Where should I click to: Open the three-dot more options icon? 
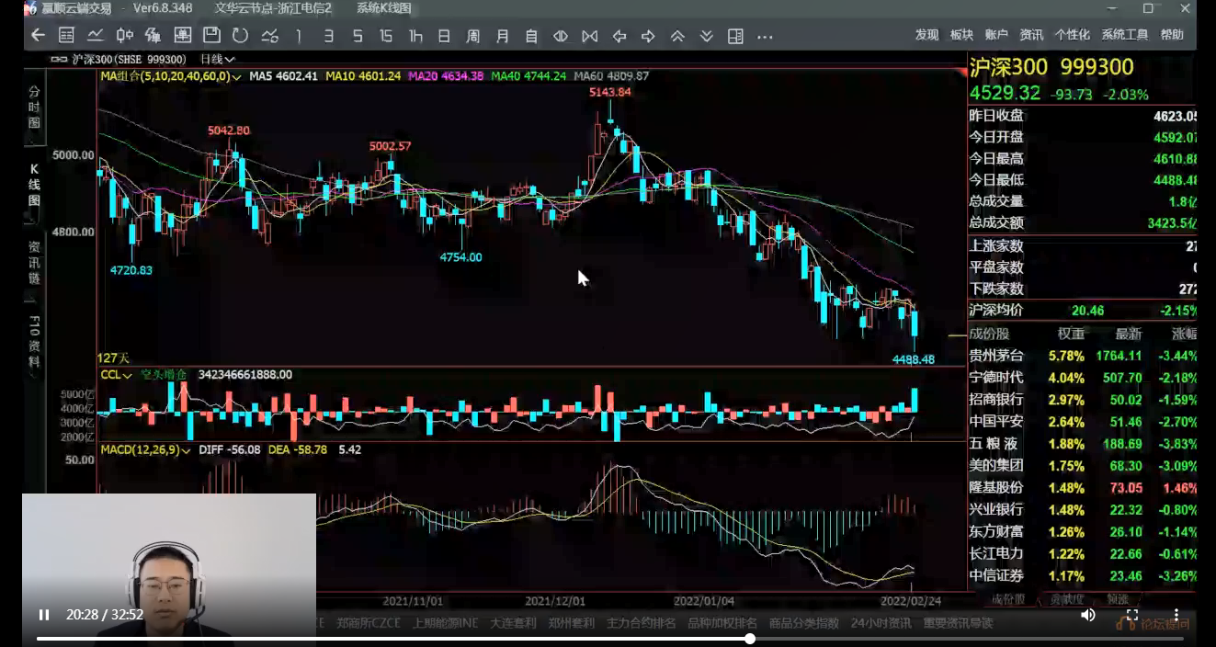click(765, 37)
